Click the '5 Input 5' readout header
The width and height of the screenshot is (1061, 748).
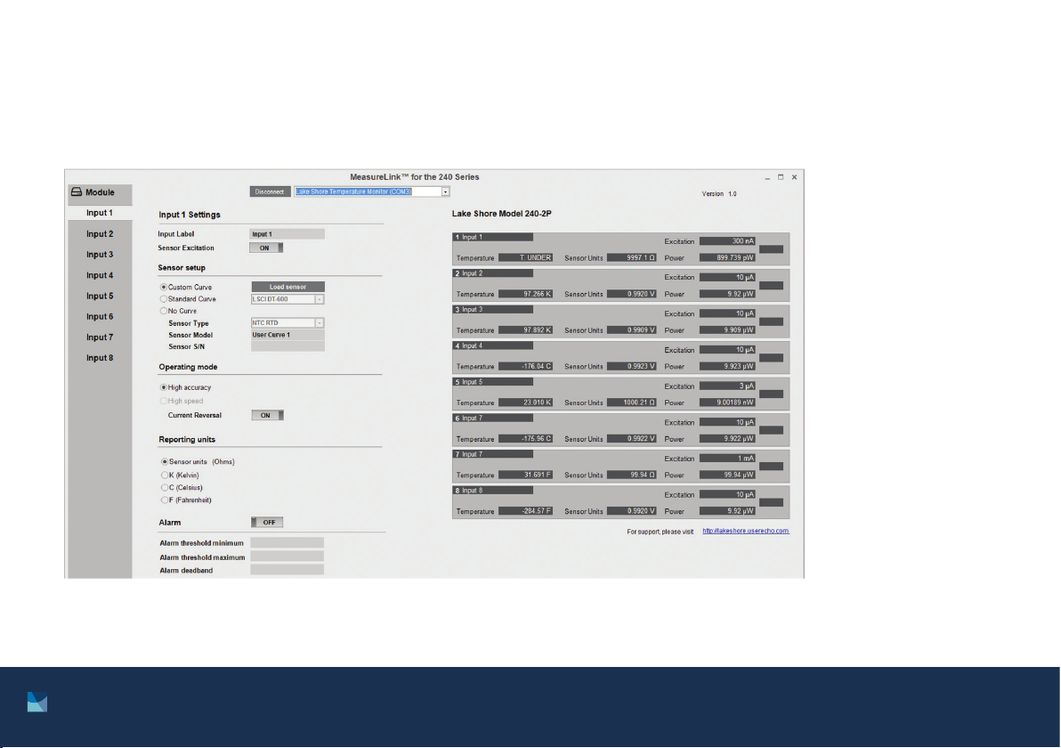coord(492,383)
